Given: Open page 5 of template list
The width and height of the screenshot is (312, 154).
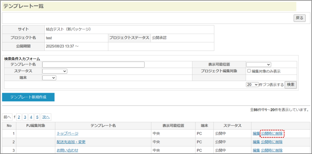Looking at the screenshot, I should pos(37,117).
